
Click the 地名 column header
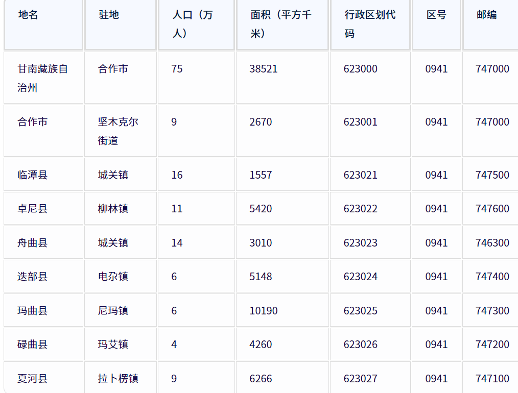tap(43, 24)
